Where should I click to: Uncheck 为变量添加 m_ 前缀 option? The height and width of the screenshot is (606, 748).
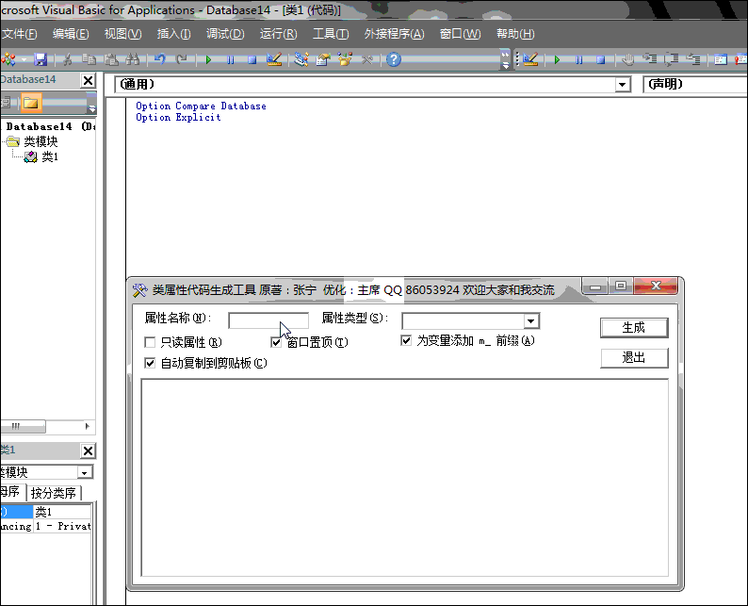(x=406, y=340)
